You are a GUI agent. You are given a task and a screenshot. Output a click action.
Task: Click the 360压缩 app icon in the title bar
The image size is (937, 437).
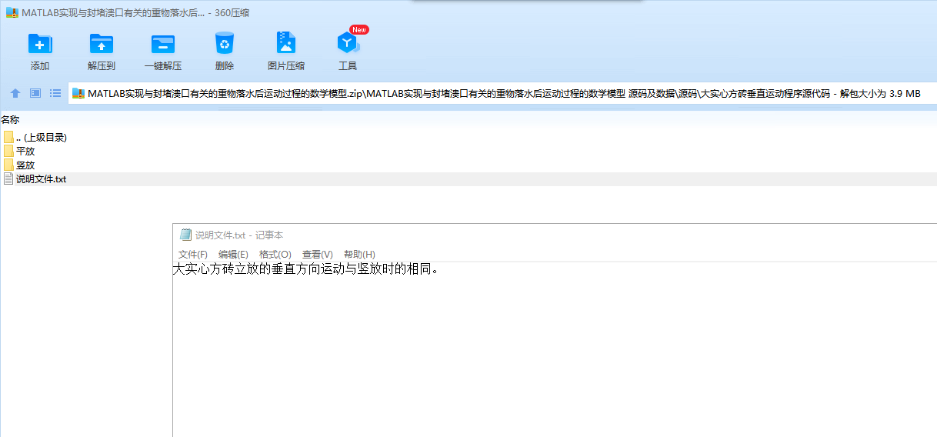pos(12,12)
